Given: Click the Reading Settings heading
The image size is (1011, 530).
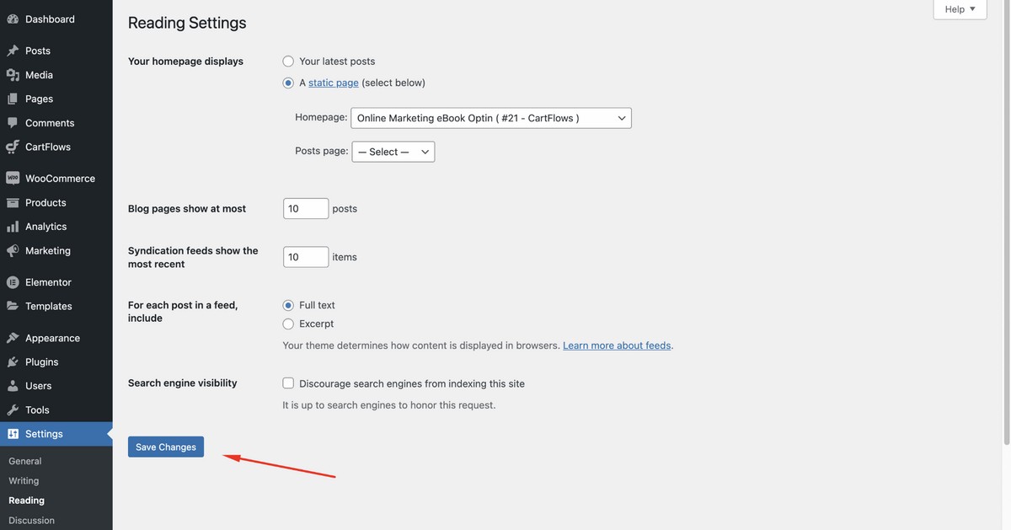Looking at the screenshot, I should click(187, 23).
